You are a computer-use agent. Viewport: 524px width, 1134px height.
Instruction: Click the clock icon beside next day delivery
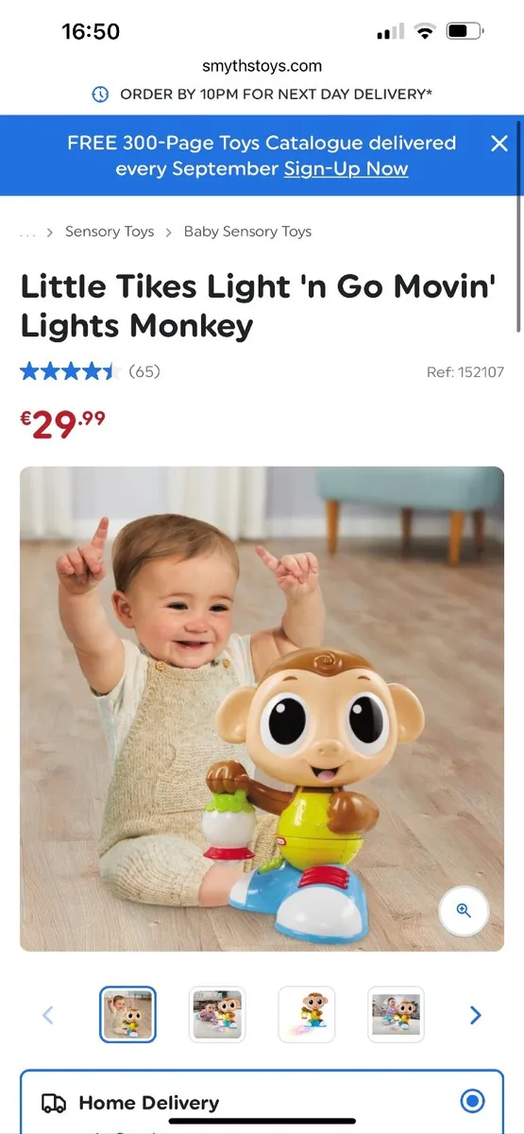point(100,94)
